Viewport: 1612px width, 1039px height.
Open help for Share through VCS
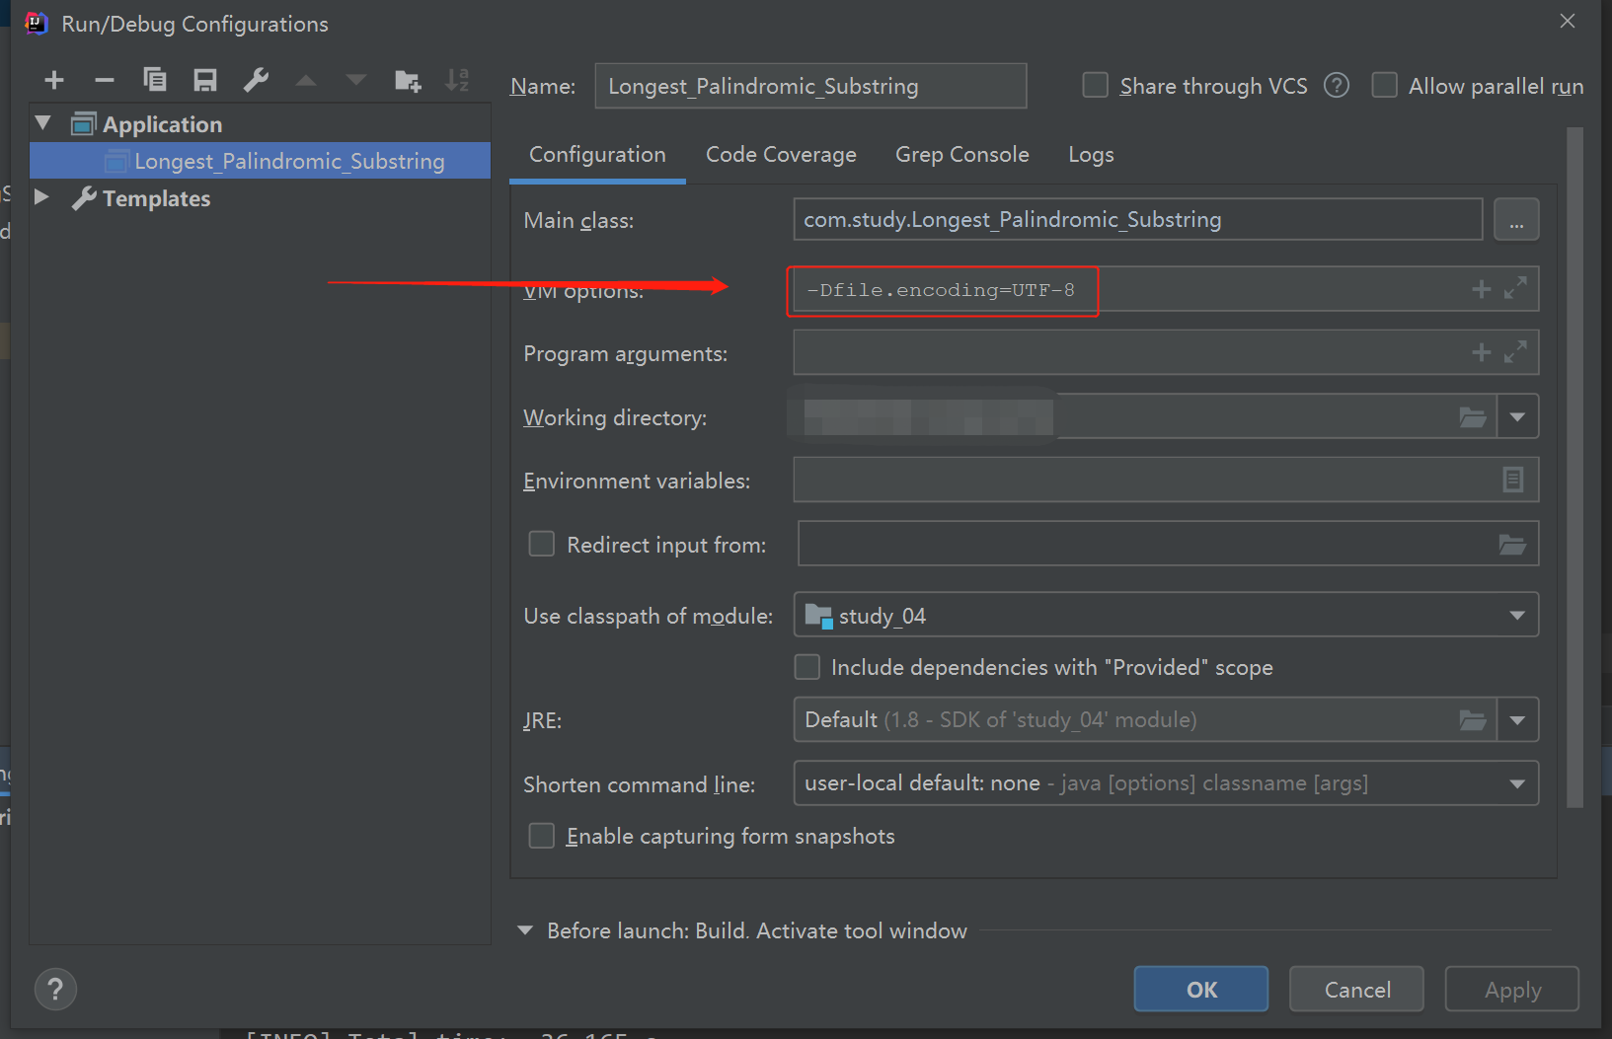click(x=1337, y=86)
